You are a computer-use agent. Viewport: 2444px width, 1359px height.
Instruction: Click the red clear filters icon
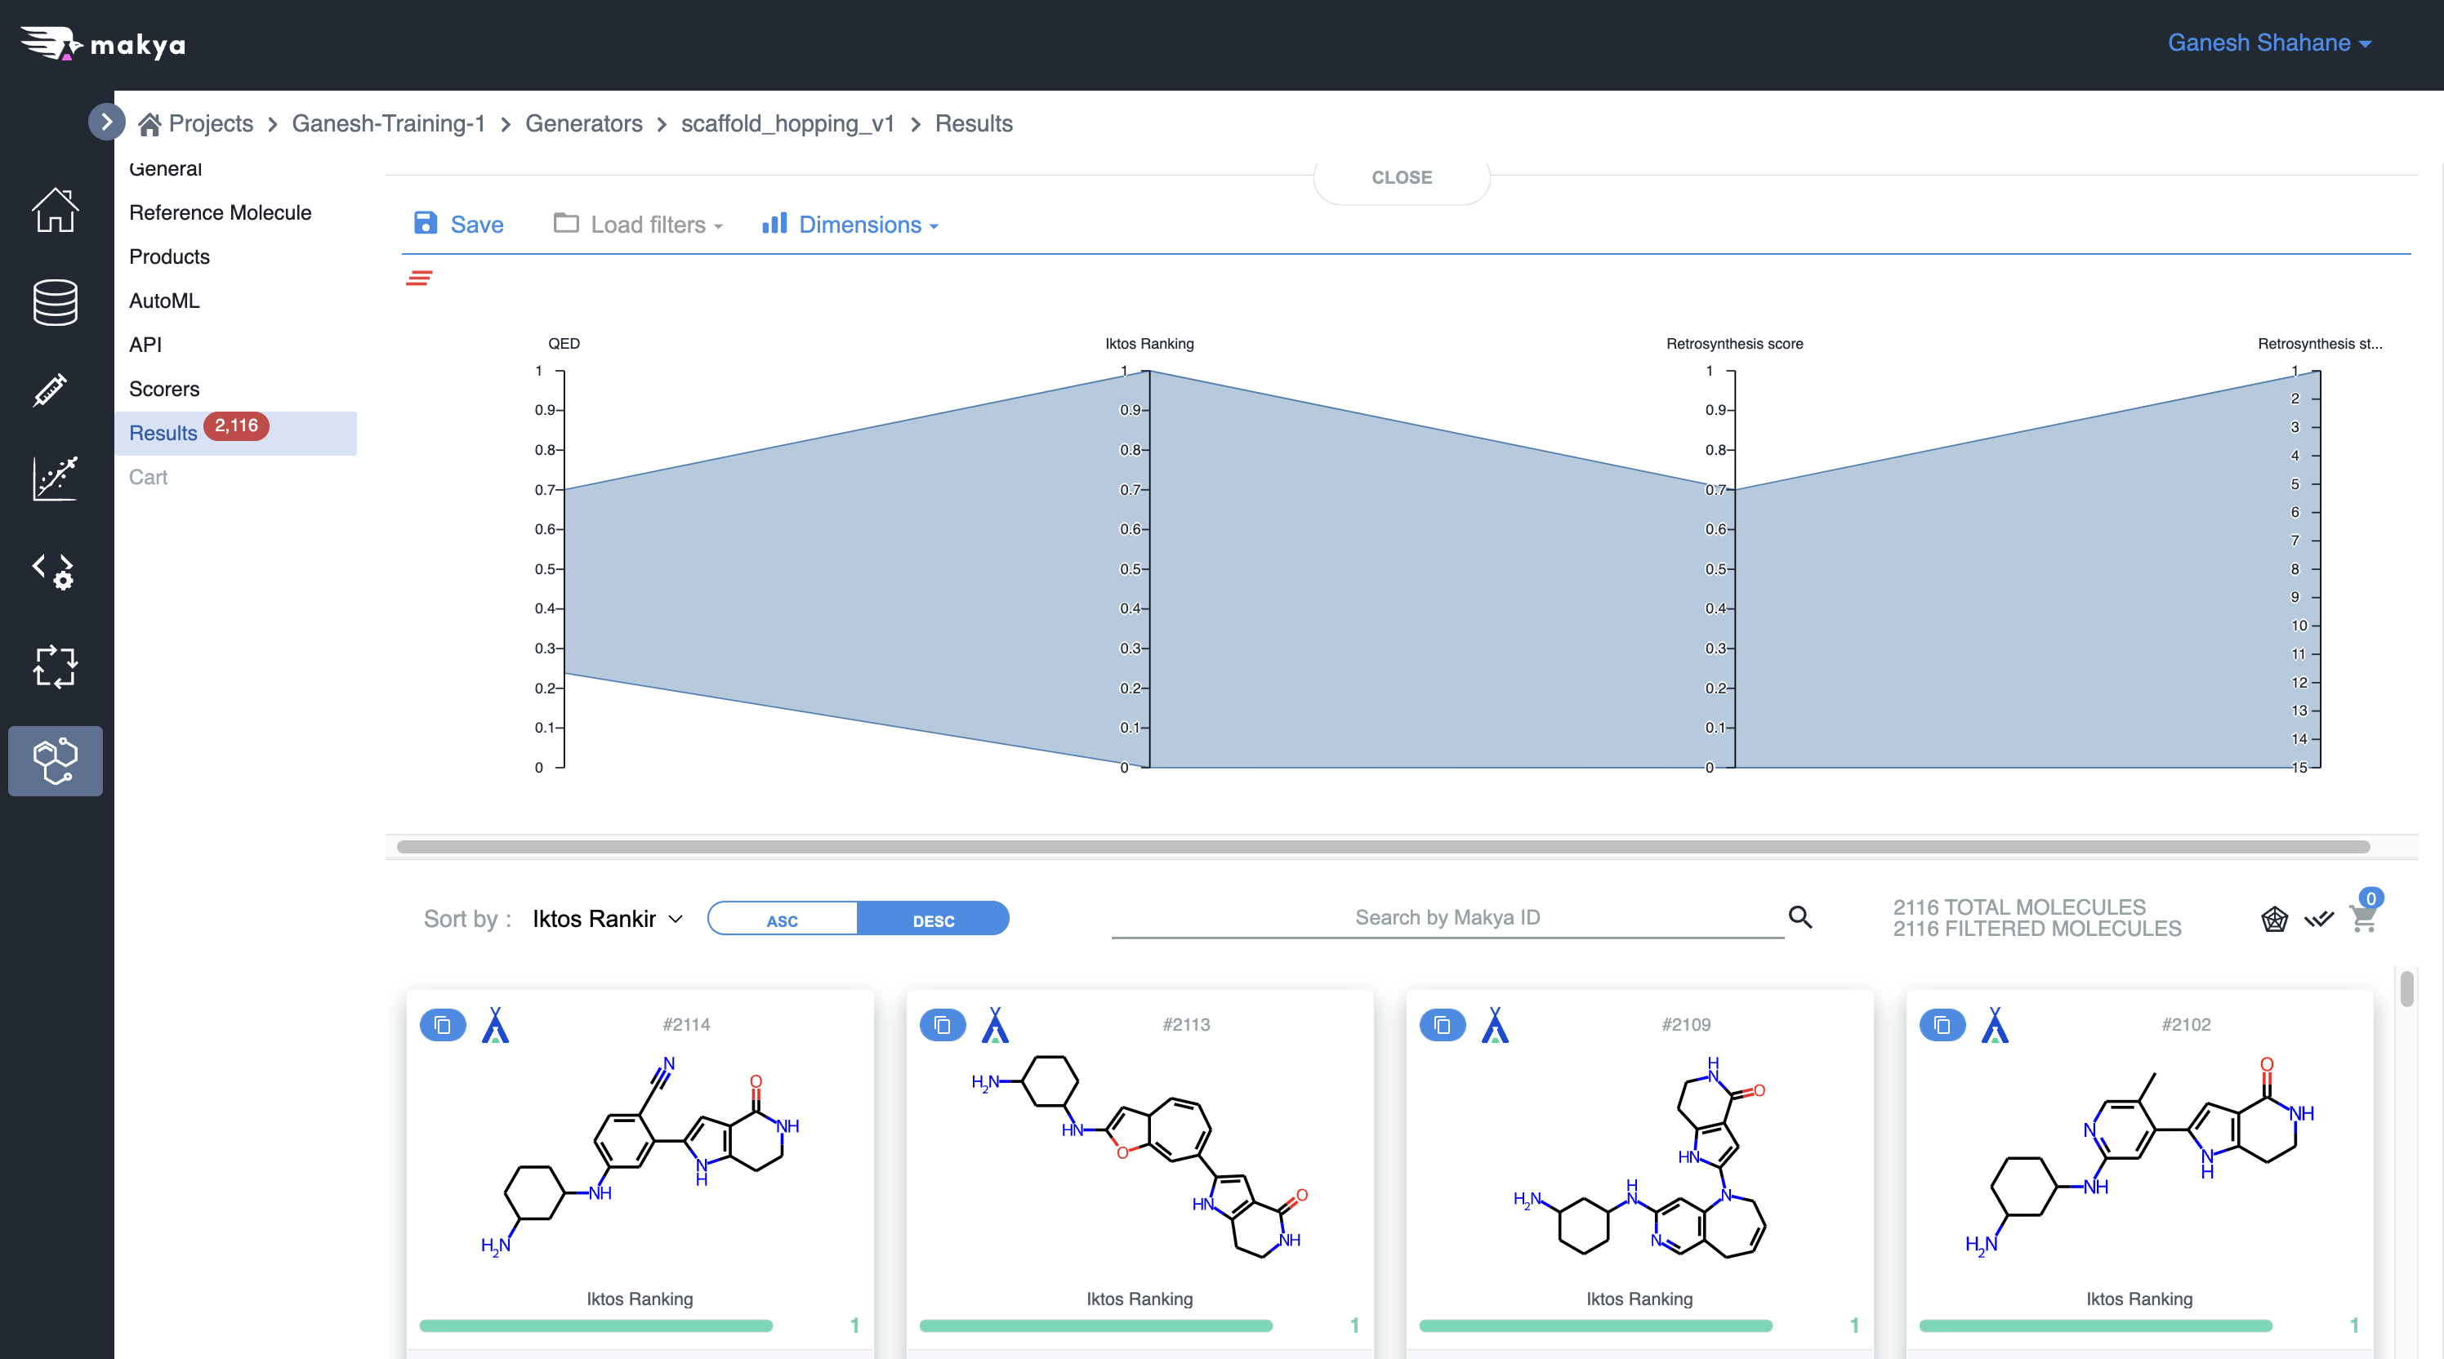(x=418, y=278)
